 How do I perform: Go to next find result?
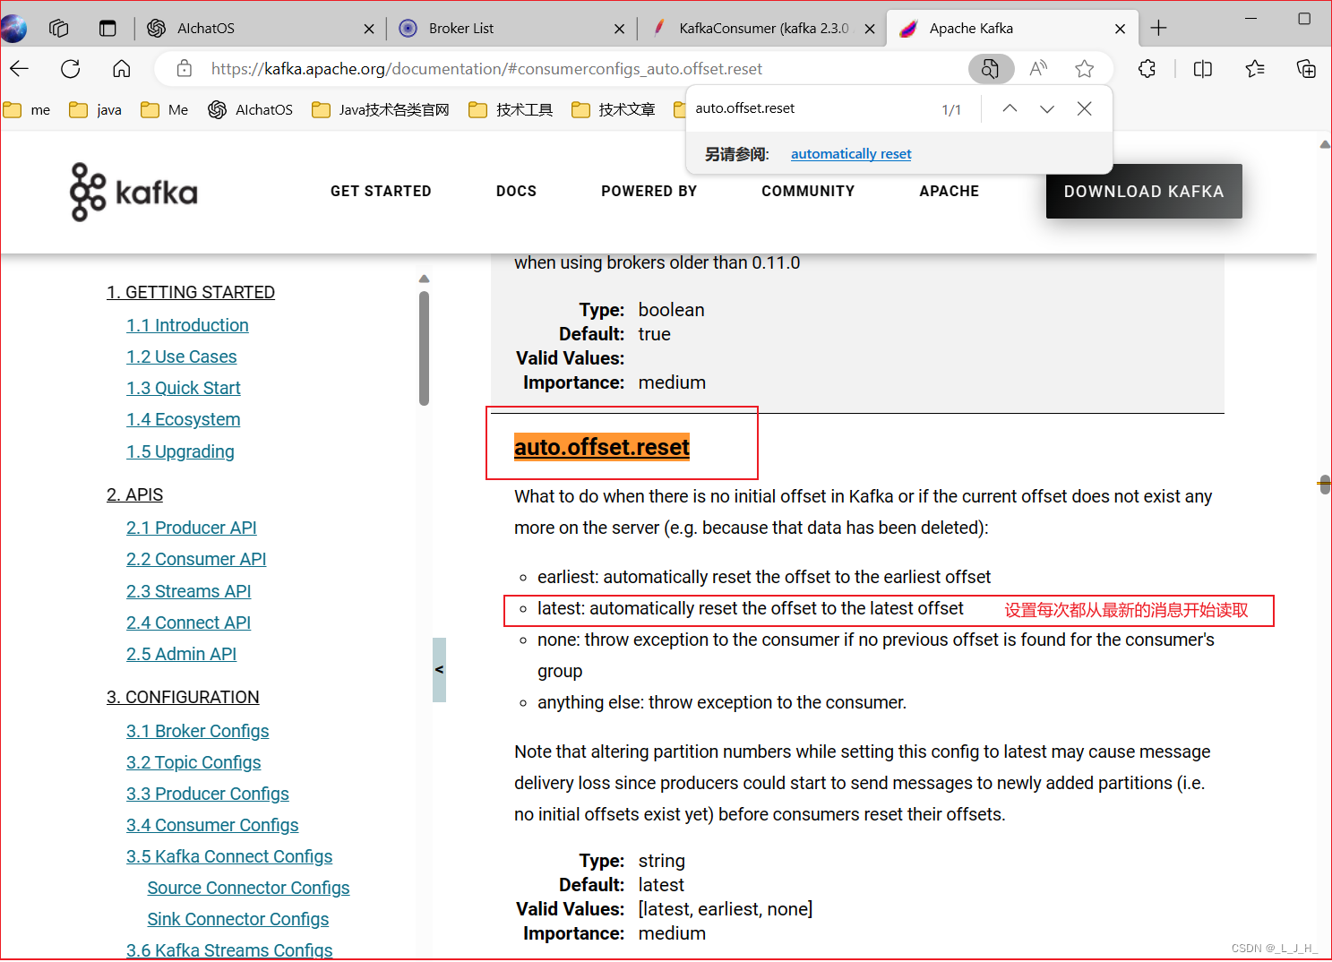coord(1047,108)
